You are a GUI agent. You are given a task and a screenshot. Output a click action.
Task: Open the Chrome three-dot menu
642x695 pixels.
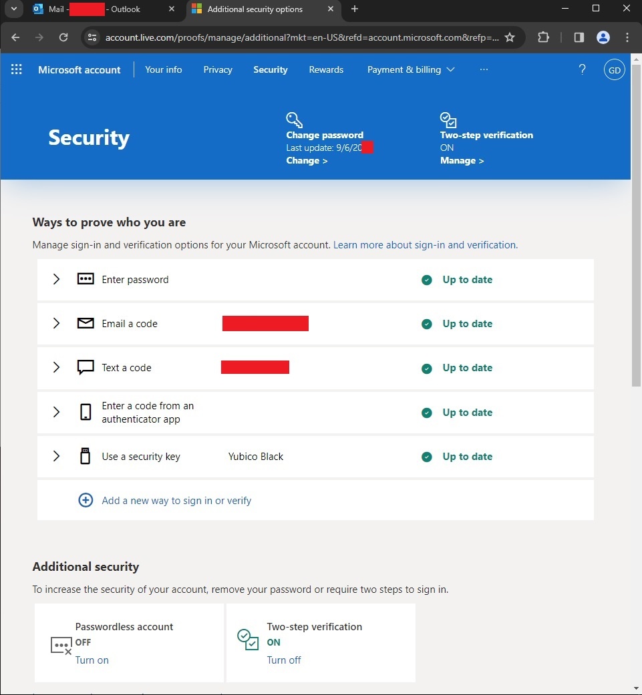coord(627,37)
